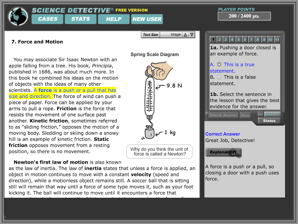Screen dimensions: 298x224
Task: Click the New User button
Action: tap(147, 19)
